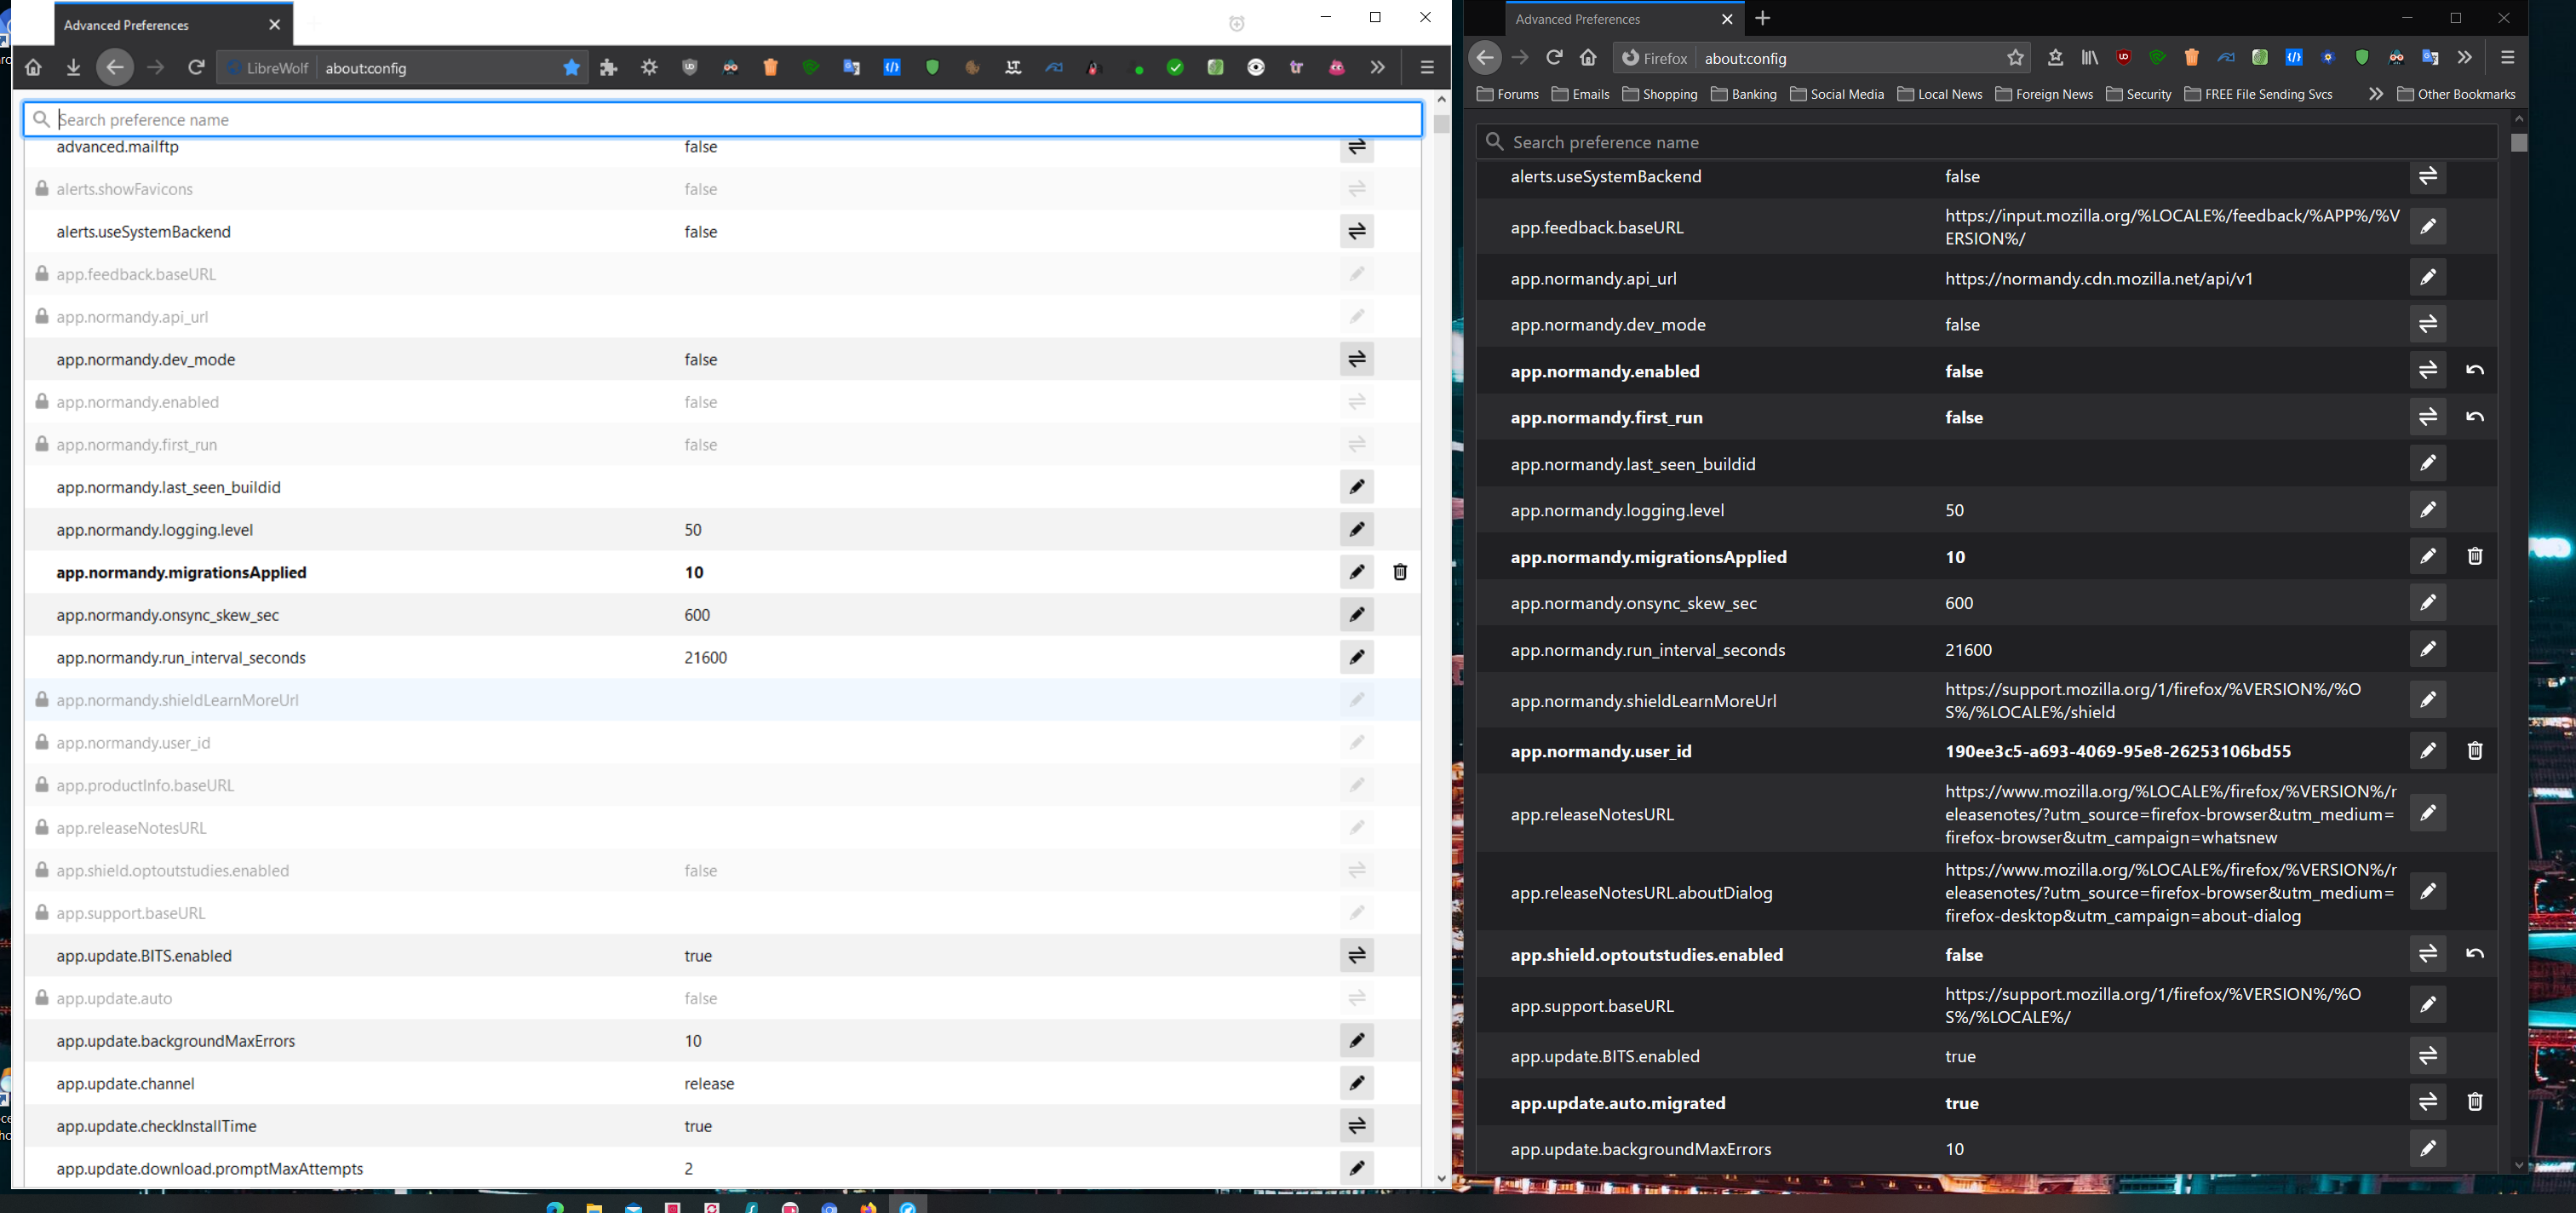
Task: Open the LibreWolf downloads arrow icon
Action: 73,68
